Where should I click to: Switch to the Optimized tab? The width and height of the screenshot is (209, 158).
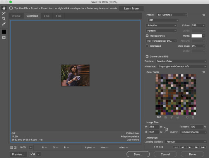[32, 16]
